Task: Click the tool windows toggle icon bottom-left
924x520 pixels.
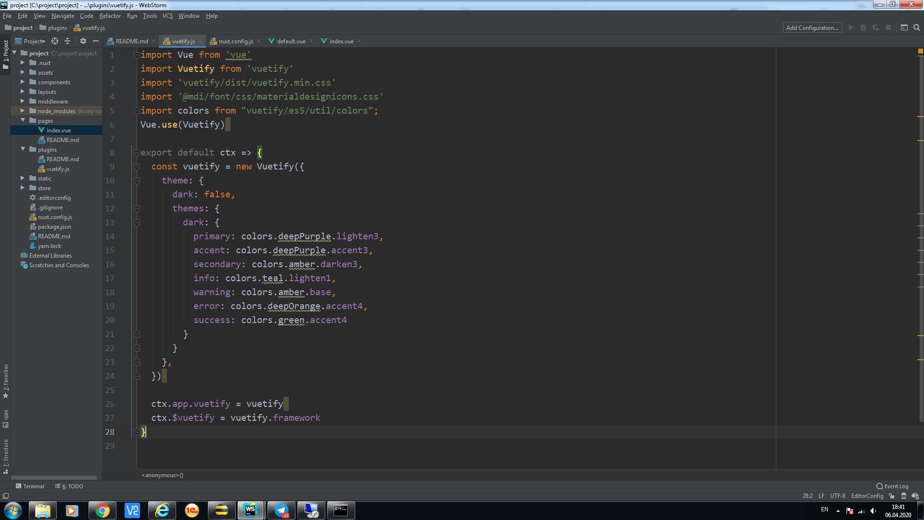Action: click(x=6, y=496)
